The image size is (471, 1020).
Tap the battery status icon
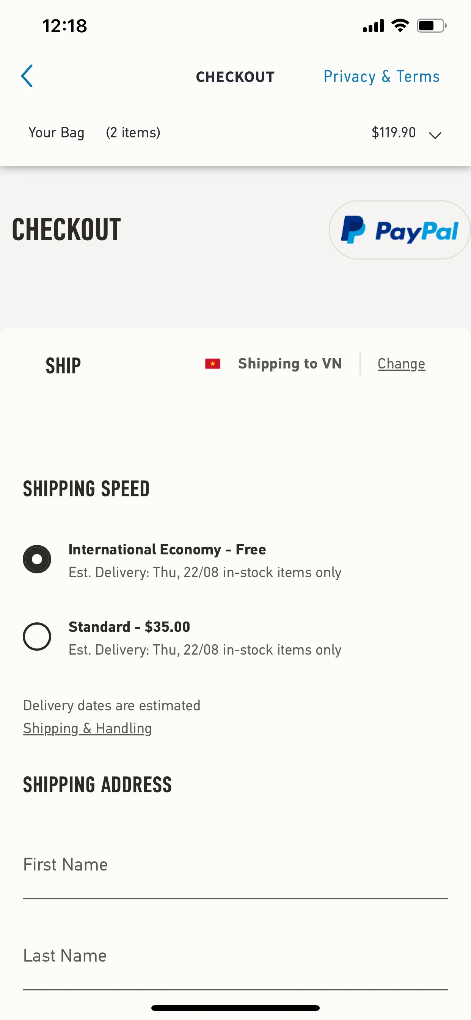[432, 26]
